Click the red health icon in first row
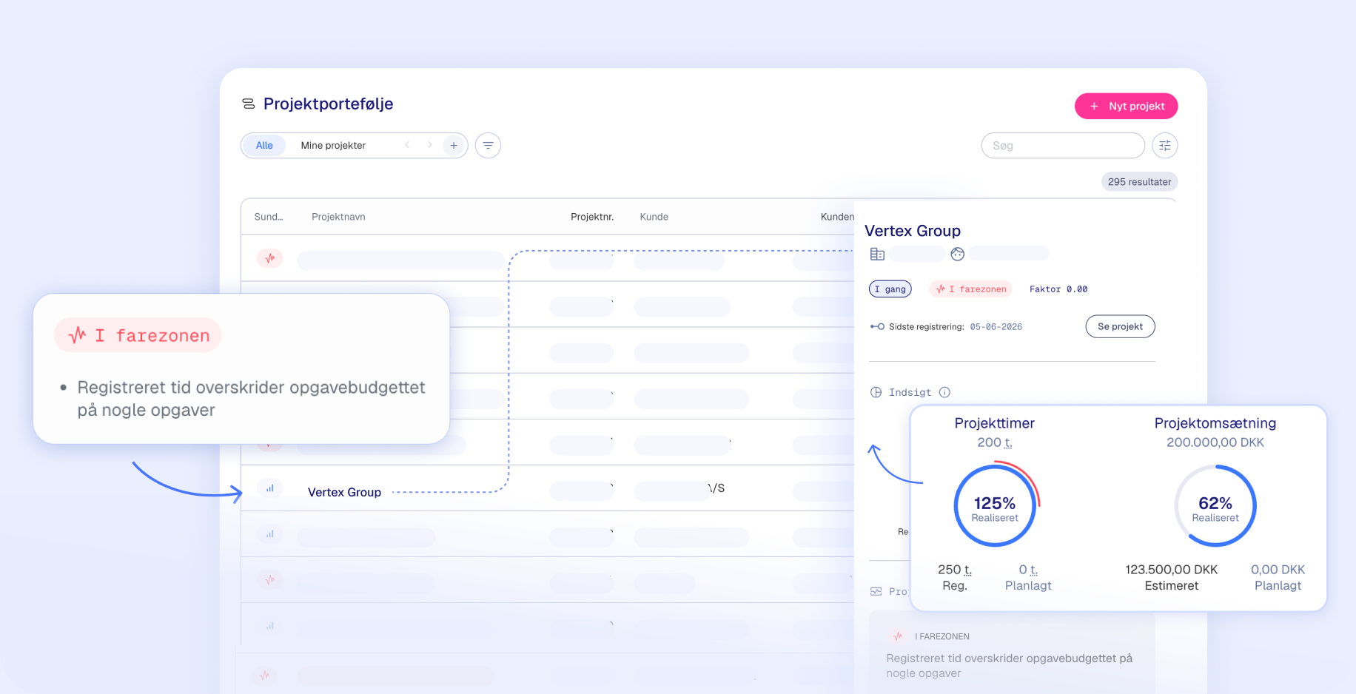This screenshot has height=694, width=1356. click(270, 258)
